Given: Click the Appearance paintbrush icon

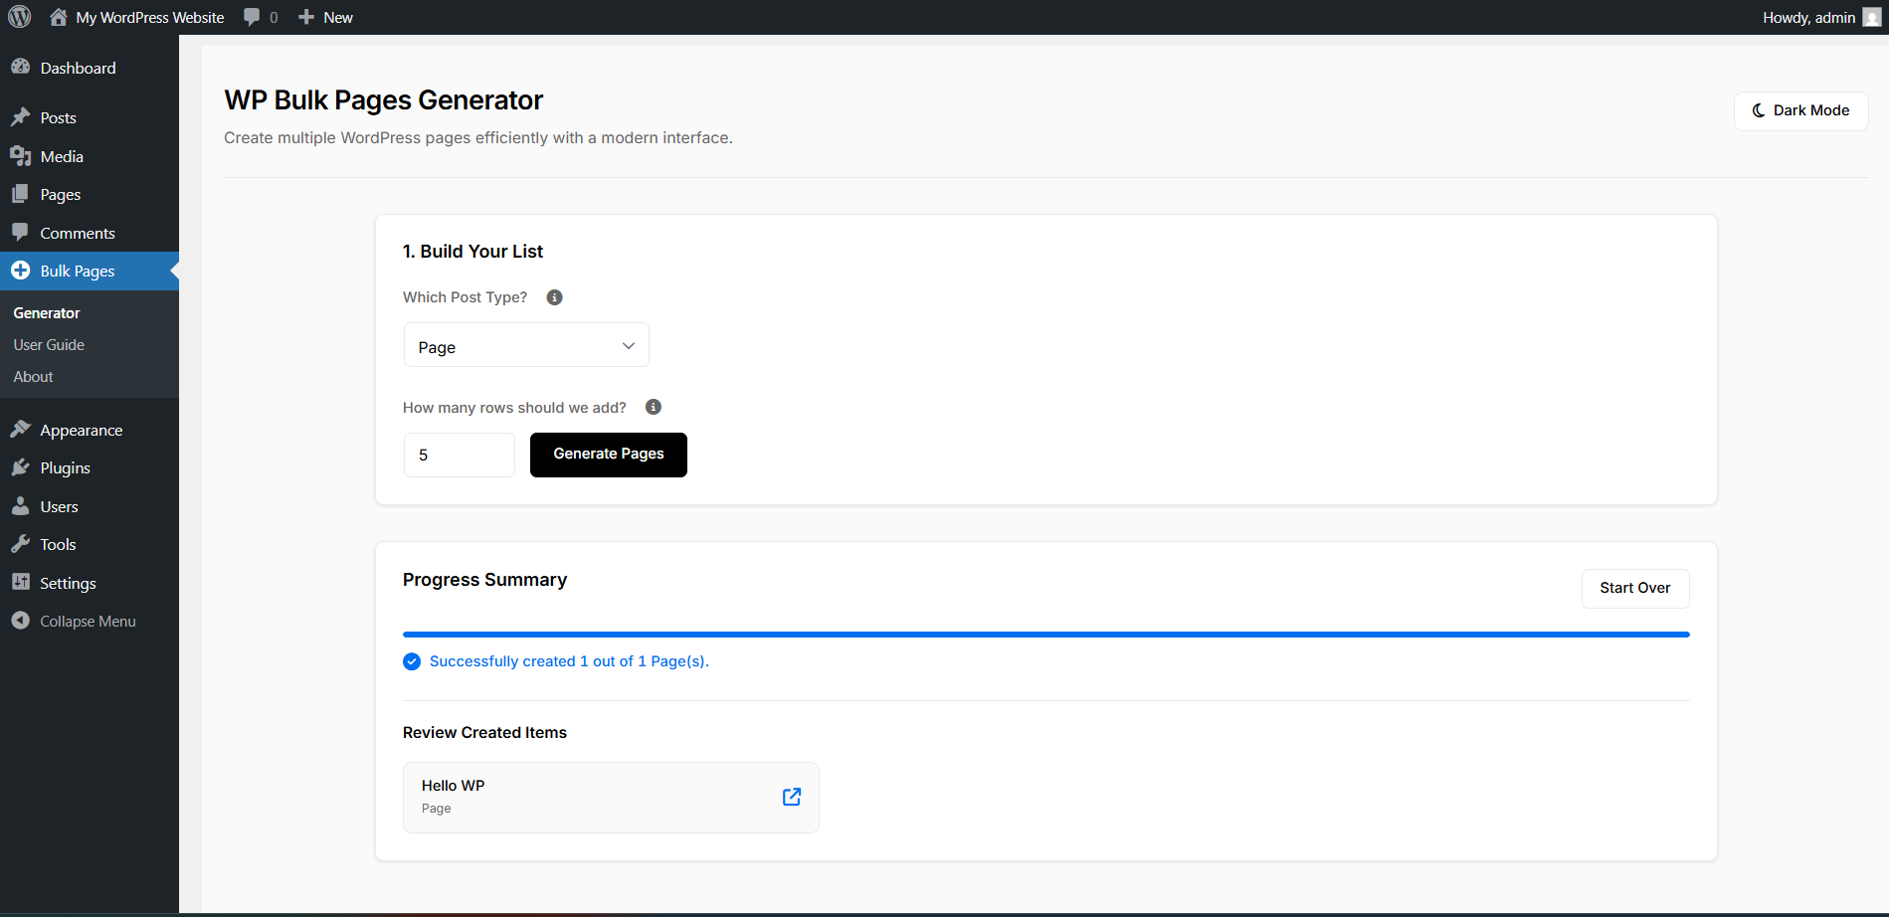Looking at the screenshot, I should pos(21,430).
